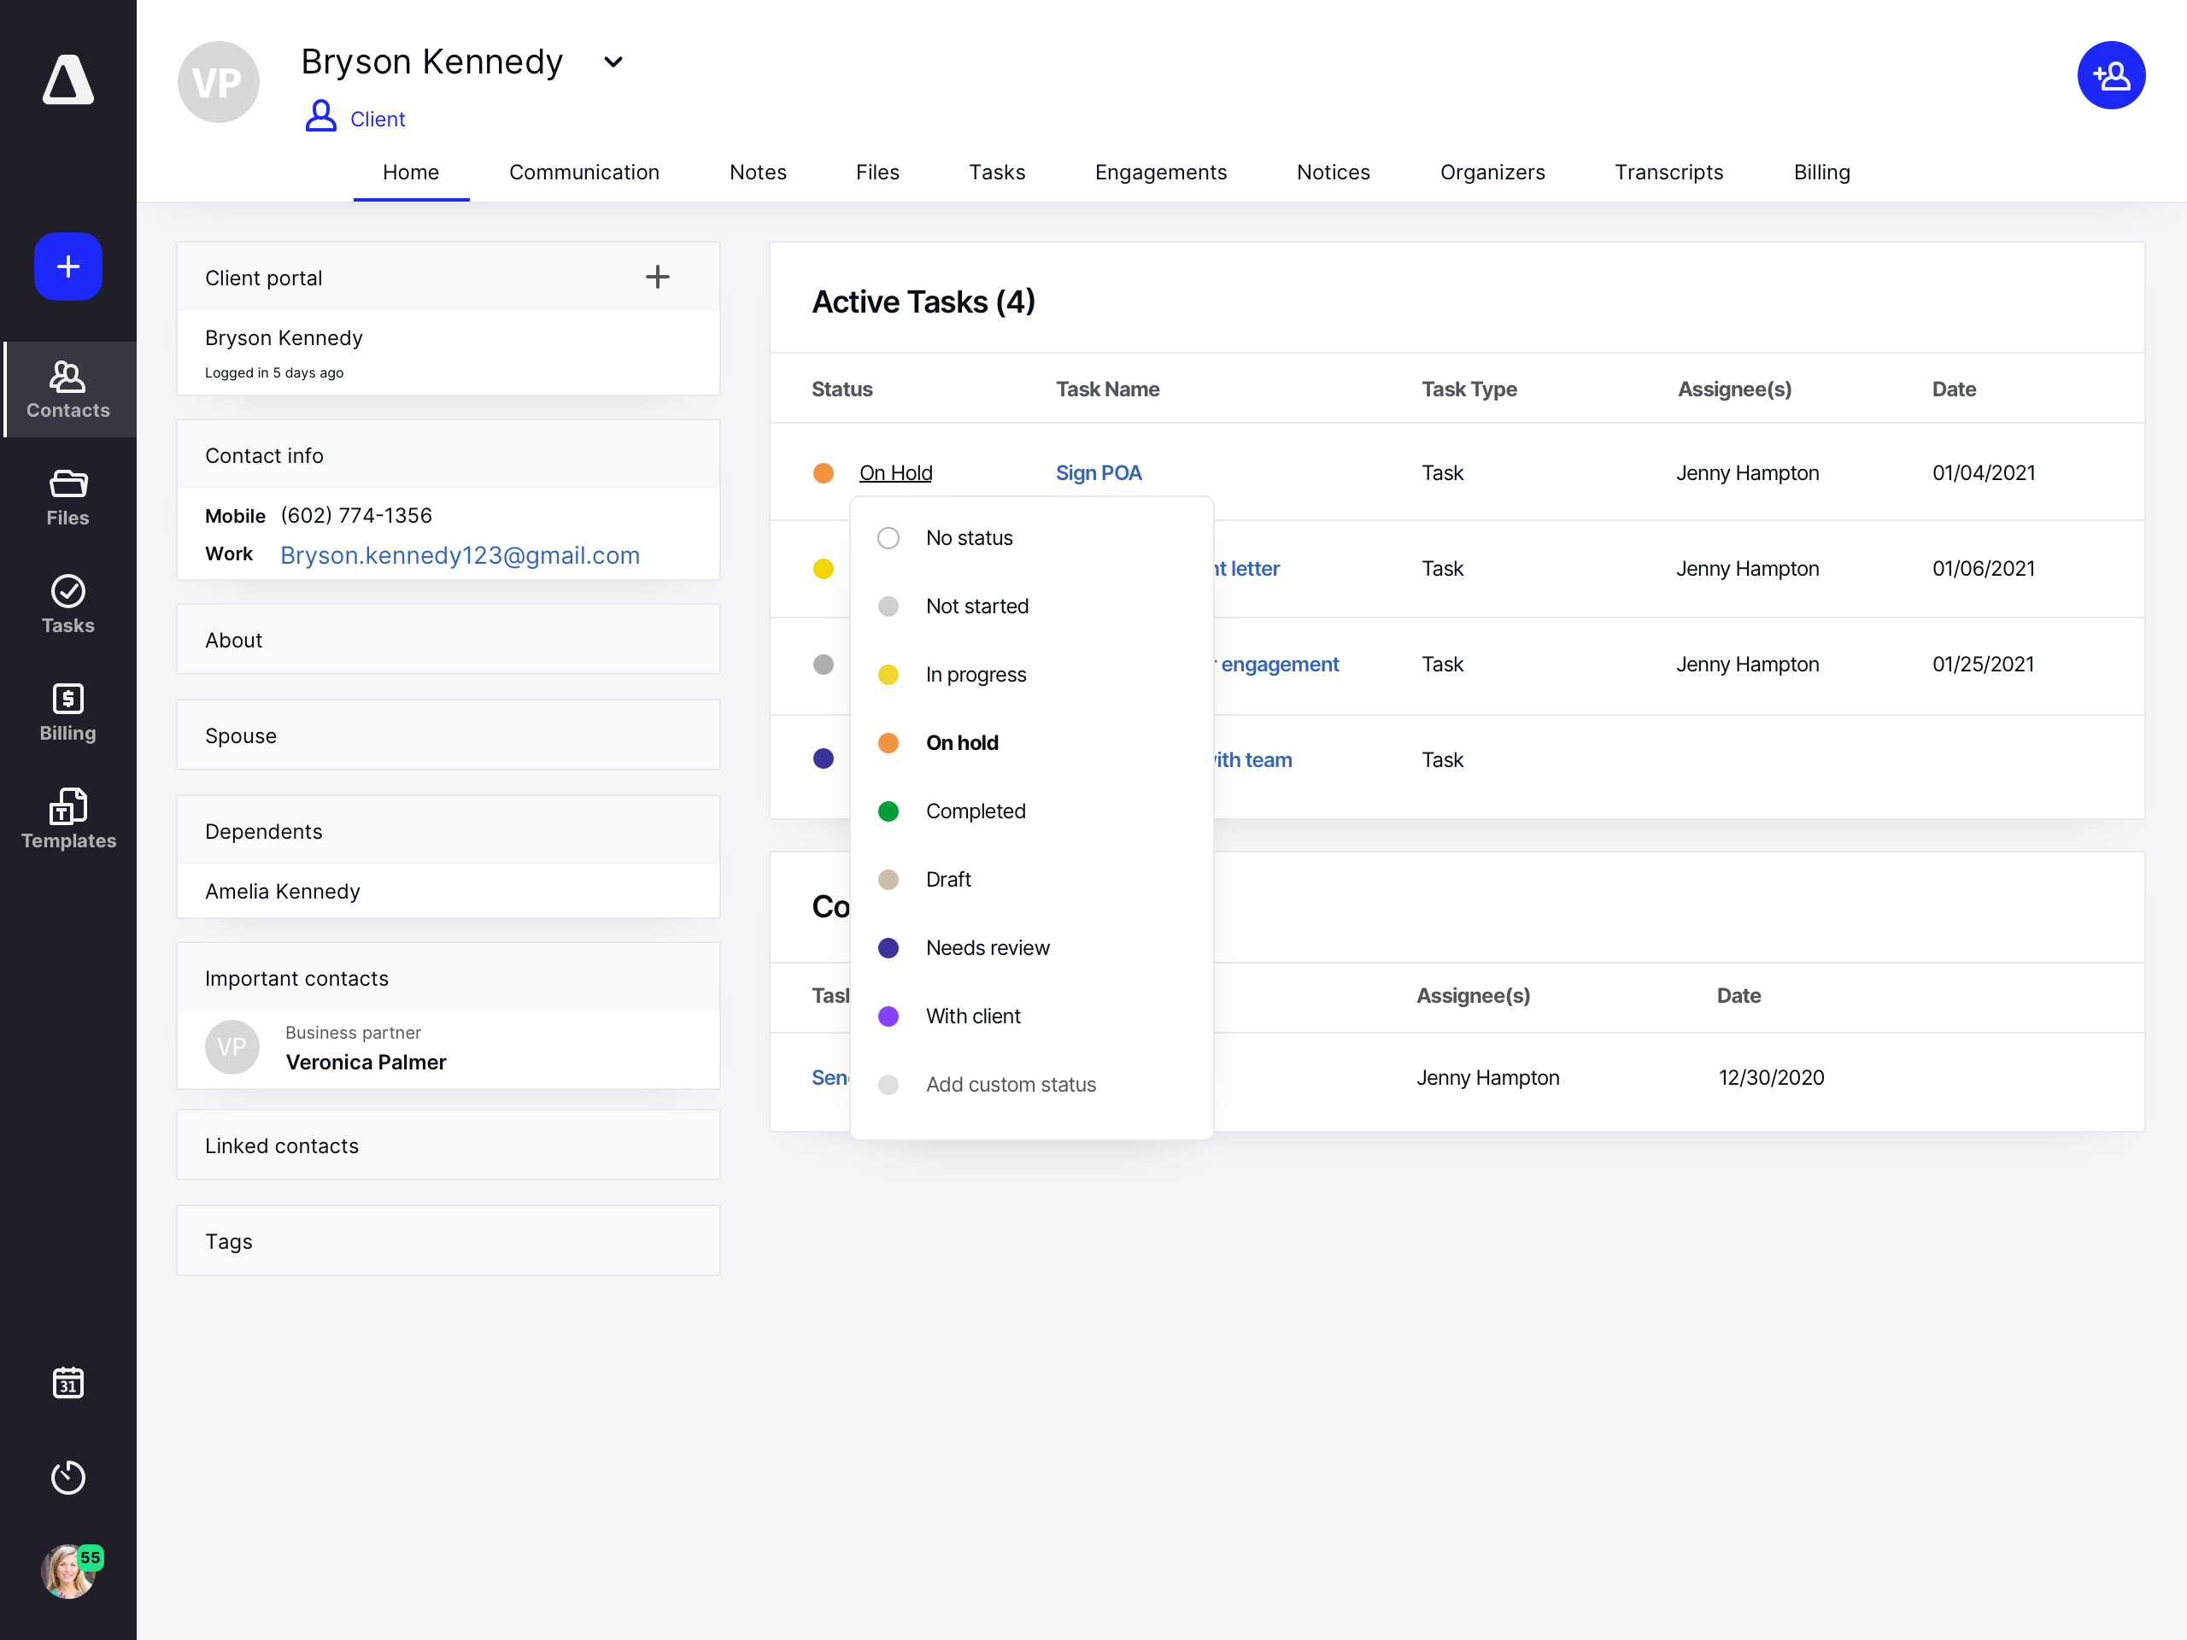
Task: Click the Bryson.kennedy123@gmail.com email link
Action: click(460, 554)
